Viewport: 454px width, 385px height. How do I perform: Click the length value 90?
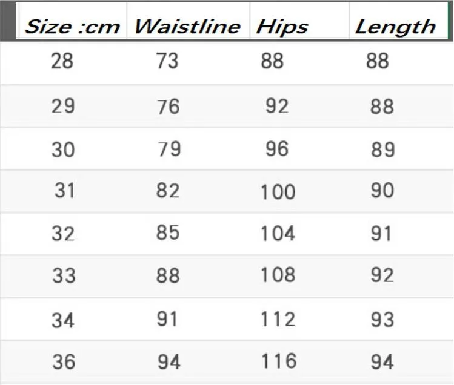[x=382, y=190]
